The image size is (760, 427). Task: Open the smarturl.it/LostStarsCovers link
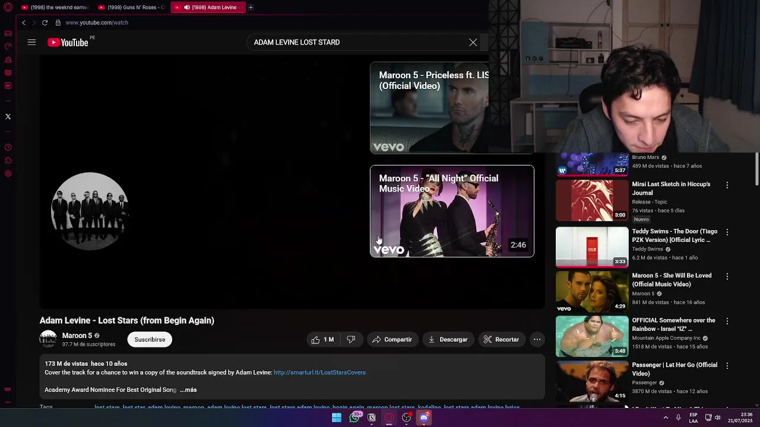[x=319, y=372]
